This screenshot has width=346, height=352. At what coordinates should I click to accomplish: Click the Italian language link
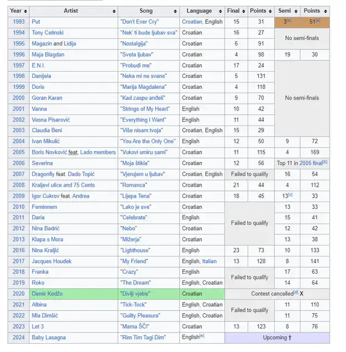(209, 262)
